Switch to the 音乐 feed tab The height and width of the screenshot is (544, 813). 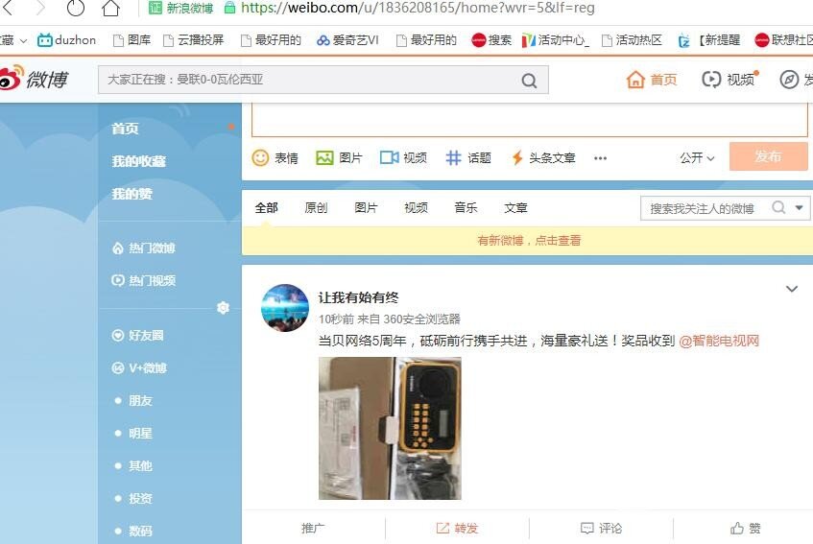click(x=466, y=208)
